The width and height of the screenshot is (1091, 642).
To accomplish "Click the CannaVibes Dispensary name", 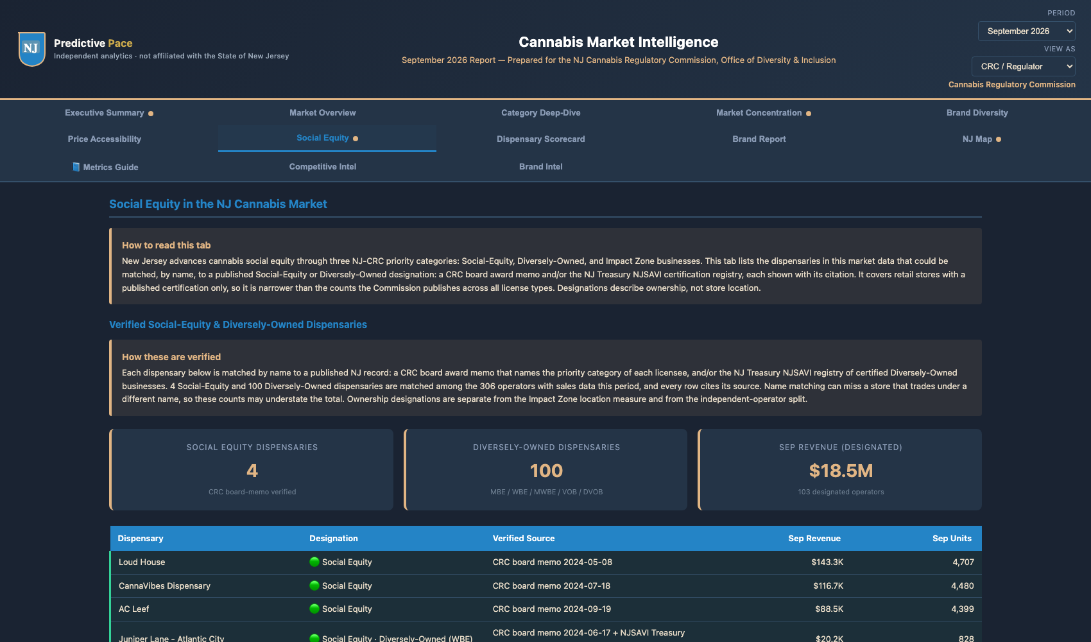I will point(164,586).
